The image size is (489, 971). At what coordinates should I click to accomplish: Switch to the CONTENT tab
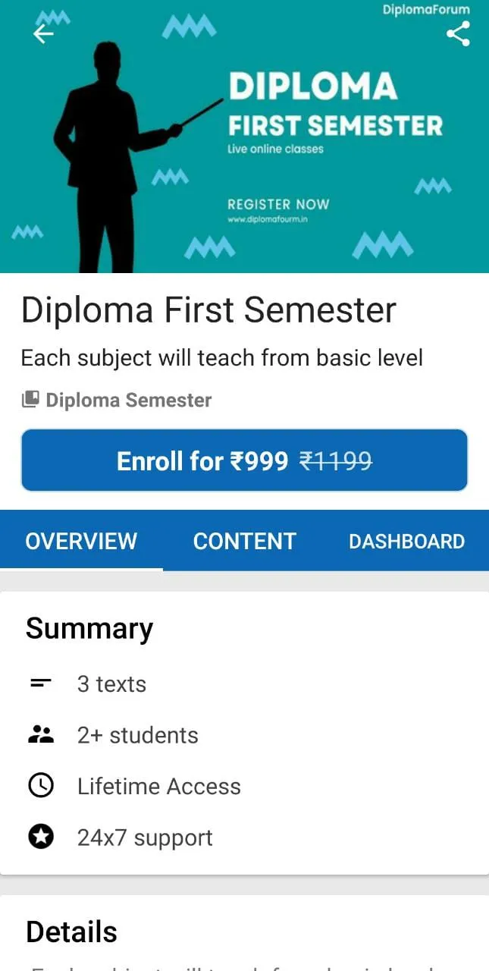(245, 541)
